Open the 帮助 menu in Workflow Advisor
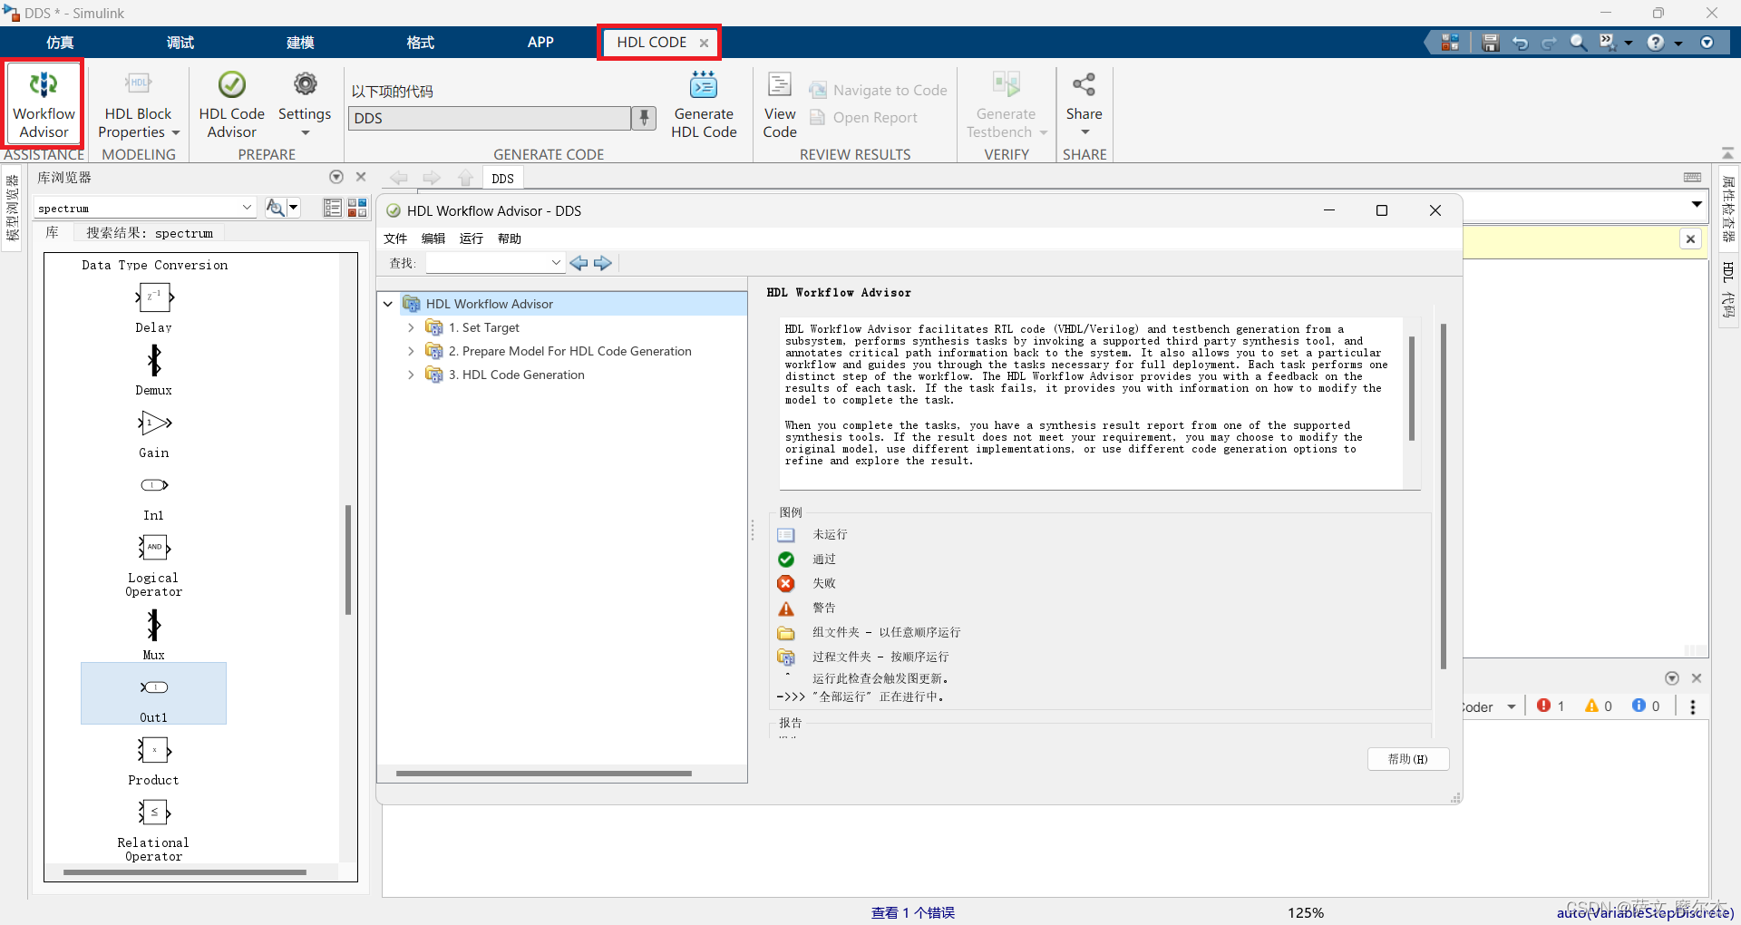The width and height of the screenshot is (1741, 925). click(x=510, y=239)
